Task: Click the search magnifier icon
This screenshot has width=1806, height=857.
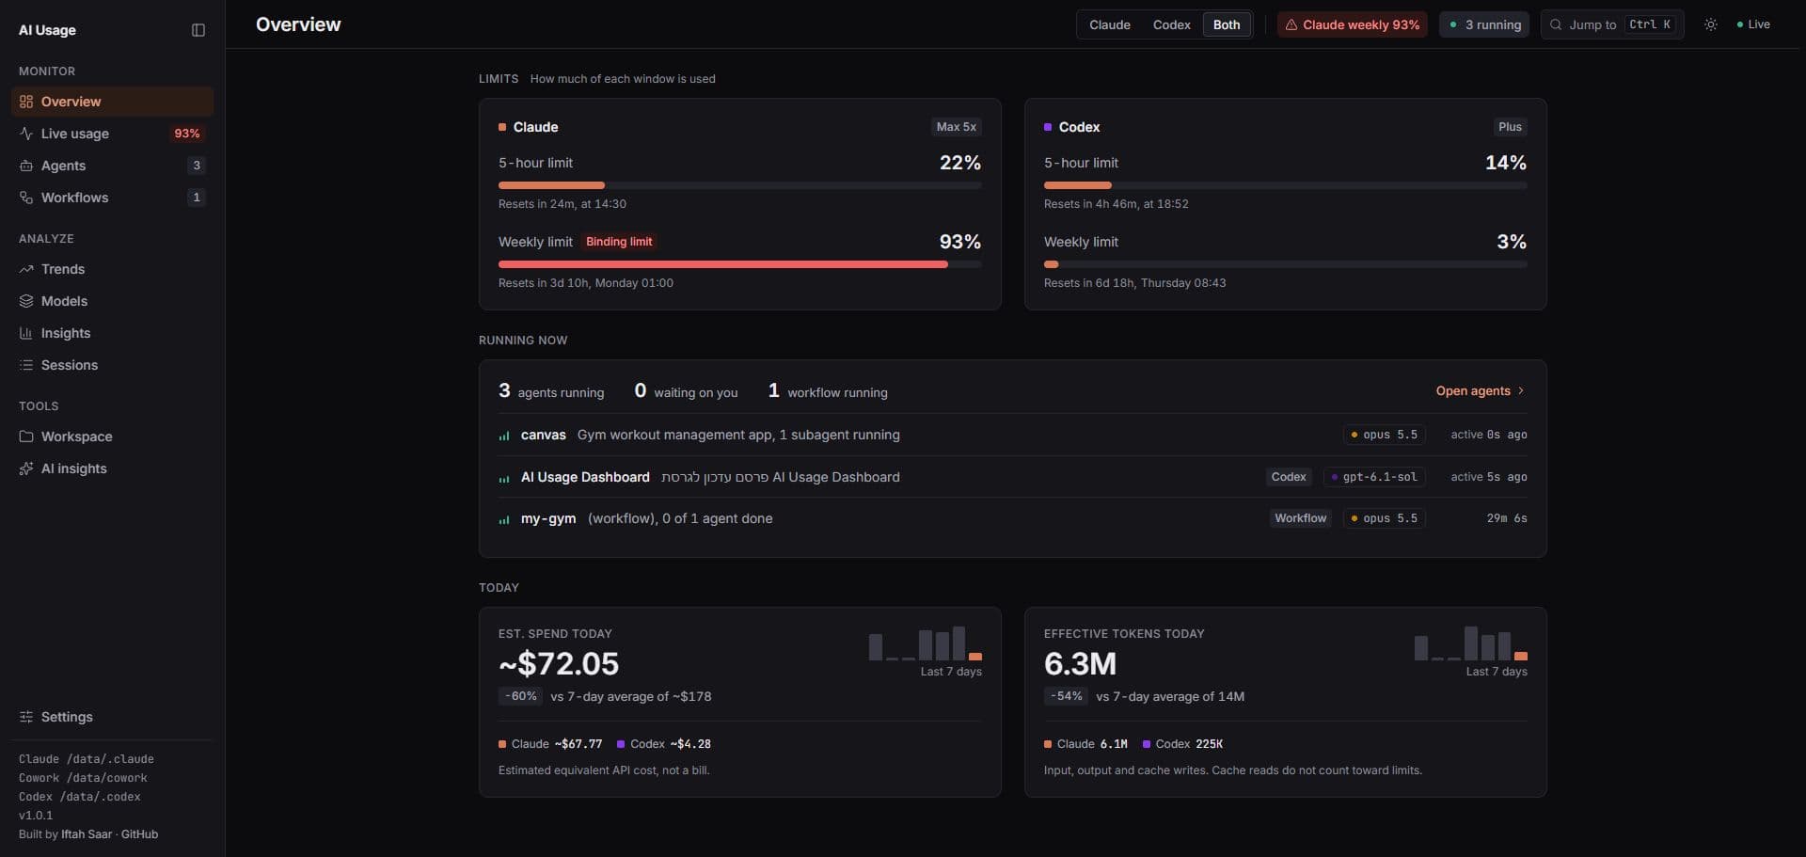Action: tap(1556, 24)
